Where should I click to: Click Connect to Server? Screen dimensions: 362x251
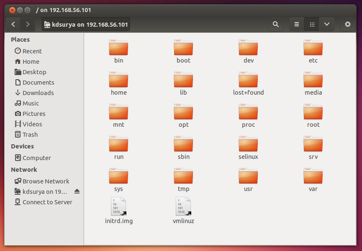[x=47, y=202]
